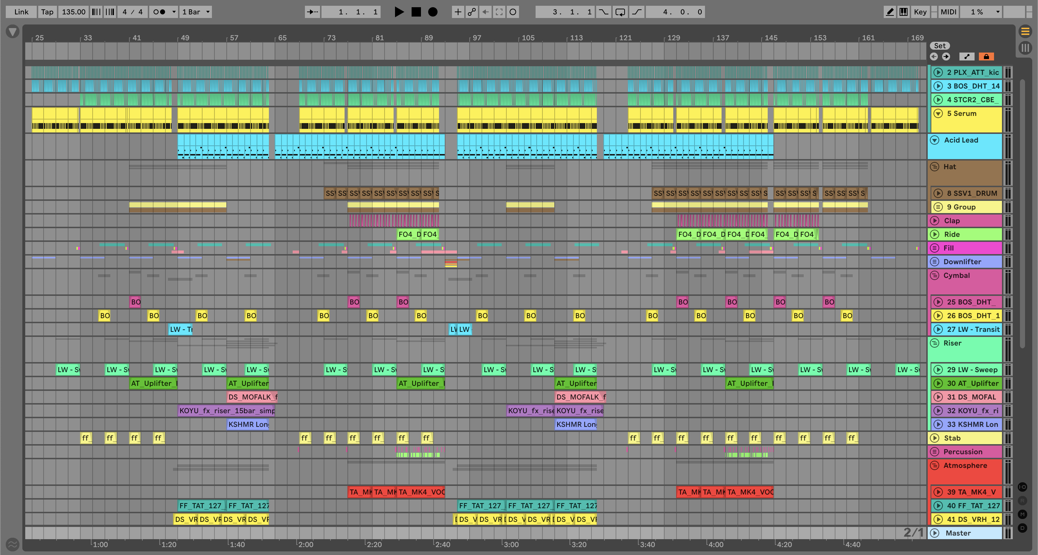Switch to Session view with vertical bars icon
Image resolution: width=1038 pixels, height=555 pixels.
pyautogui.click(x=1025, y=48)
